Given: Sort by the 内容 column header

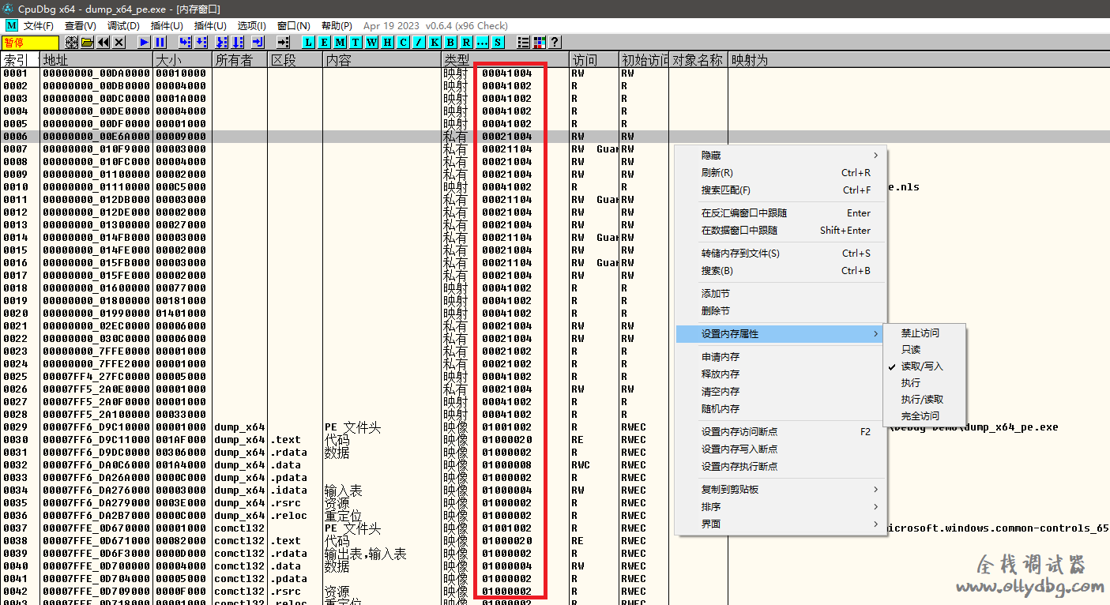Looking at the screenshot, I should [382, 60].
